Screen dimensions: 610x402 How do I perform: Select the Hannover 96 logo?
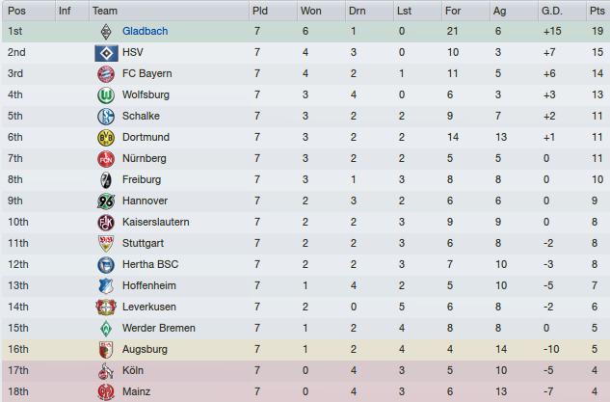(x=106, y=201)
